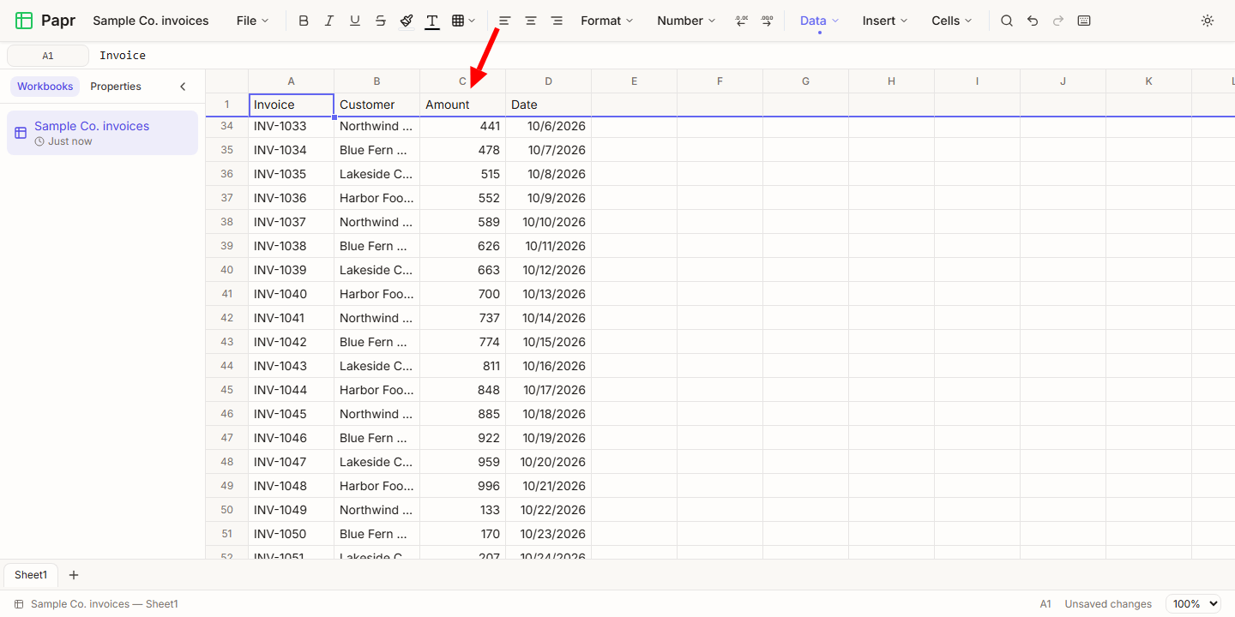
Task: Align cell text to the right
Action: [x=557, y=21]
